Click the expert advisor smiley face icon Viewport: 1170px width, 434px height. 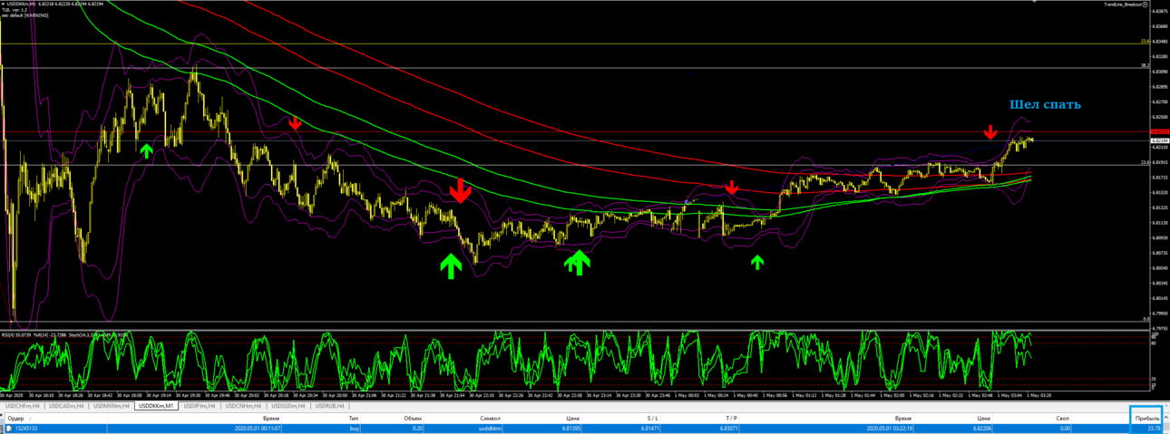click(x=1146, y=5)
